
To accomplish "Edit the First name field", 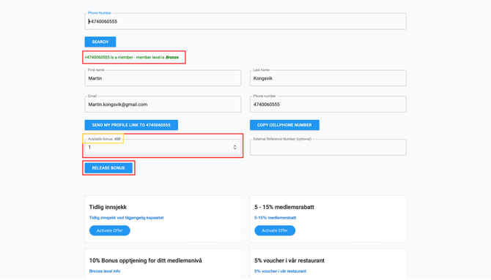I will point(163,78).
